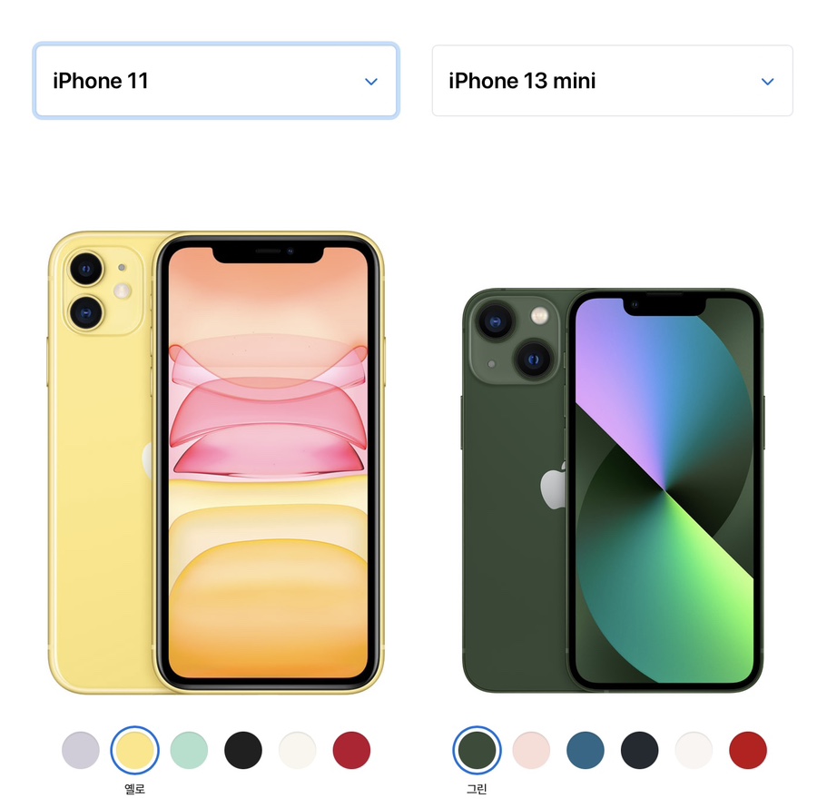817x808 pixels.
Task: Click the chevron arrow in iPhone 11 selector
Action: [371, 82]
